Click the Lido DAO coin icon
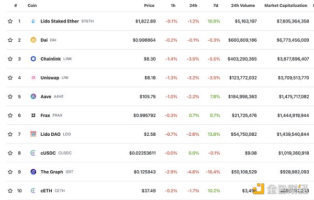 coord(33,134)
